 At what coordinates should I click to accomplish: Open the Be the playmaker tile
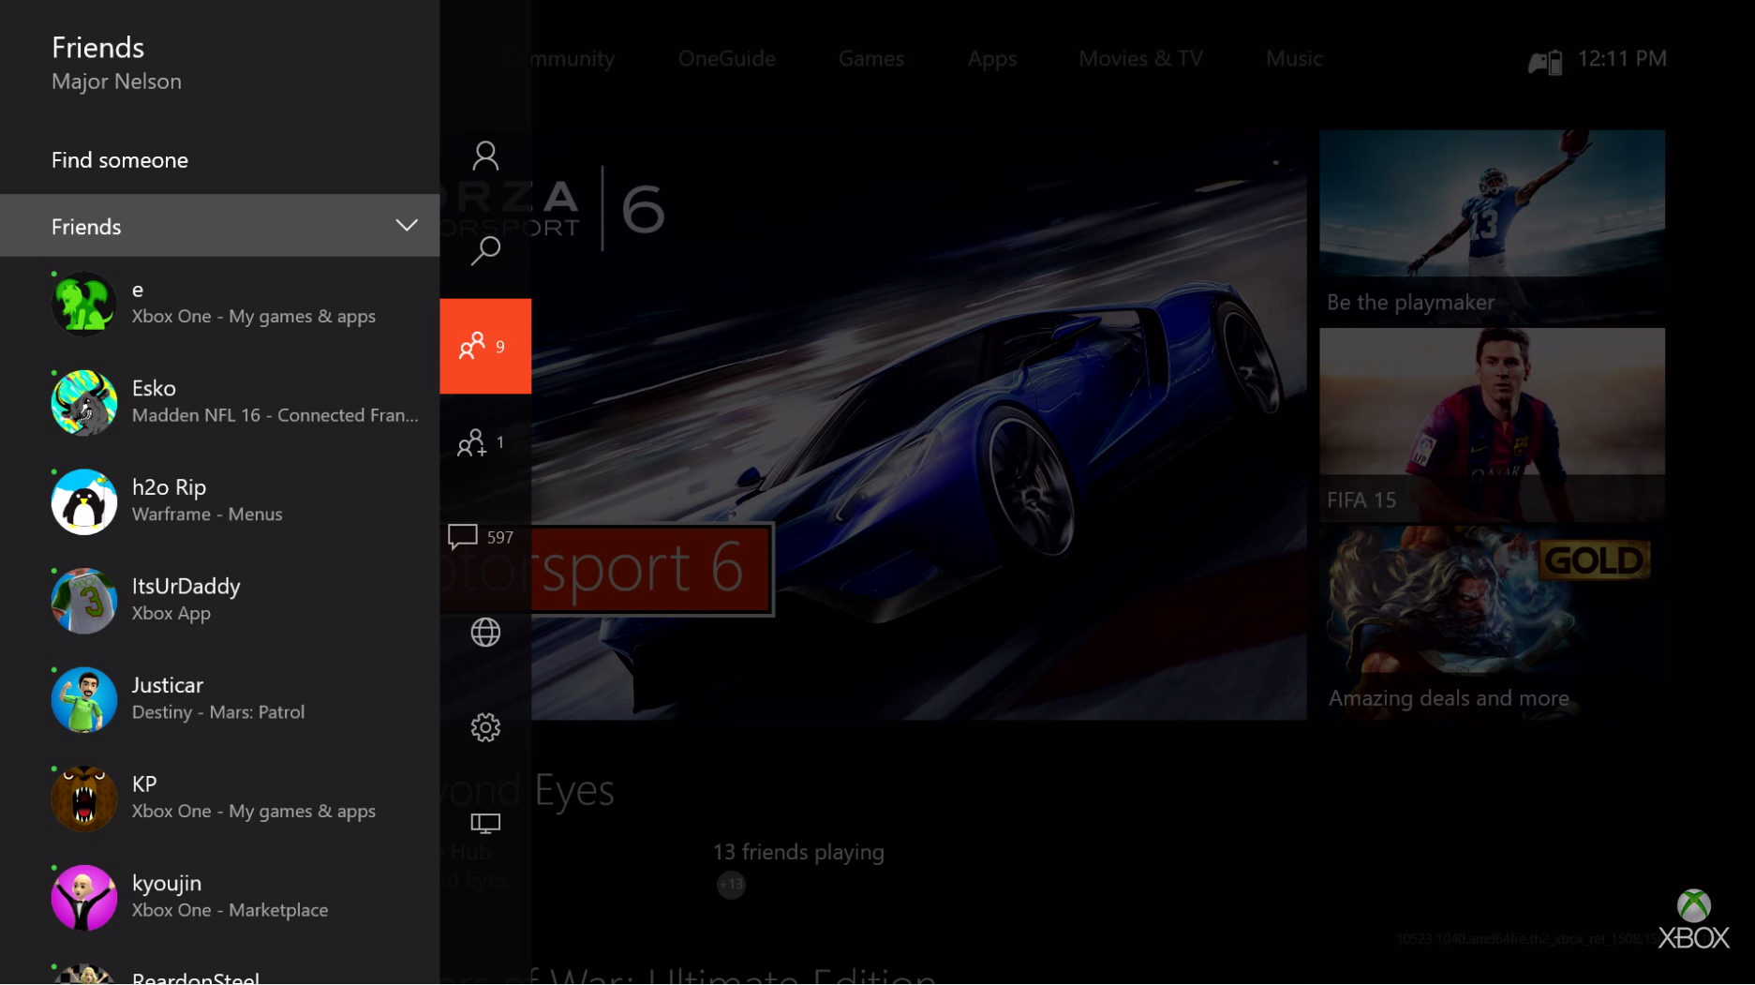[1492, 226]
